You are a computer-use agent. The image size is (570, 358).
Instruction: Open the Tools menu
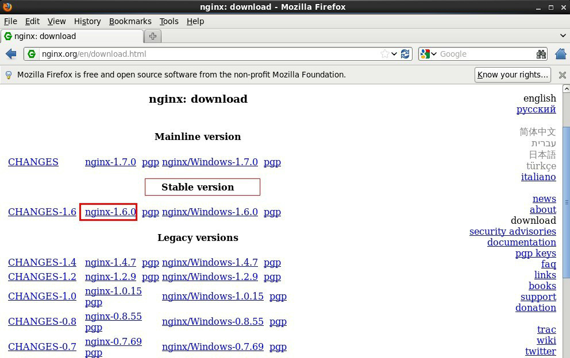point(169,21)
